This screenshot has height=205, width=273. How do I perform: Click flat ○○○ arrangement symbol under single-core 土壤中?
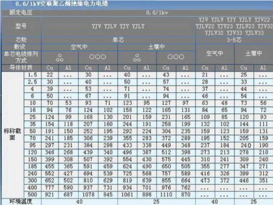176,57
